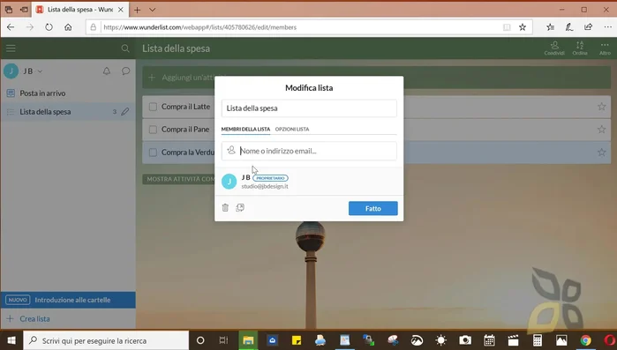Open Calculator from taskbar
The width and height of the screenshot is (617, 350).
coord(538,340)
